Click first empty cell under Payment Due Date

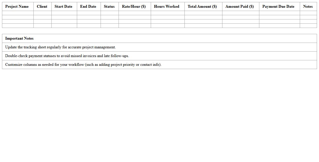(279, 13)
